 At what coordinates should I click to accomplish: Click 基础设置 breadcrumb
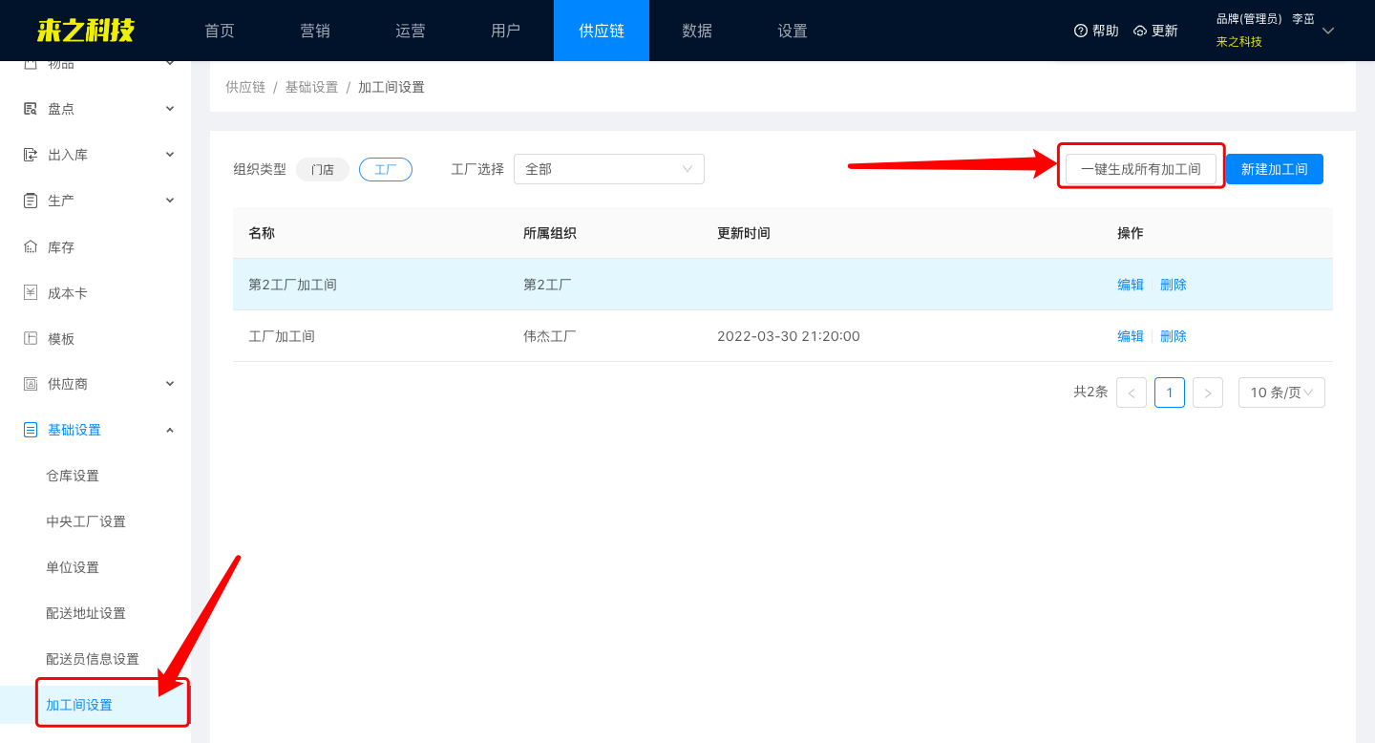pos(311,87)
